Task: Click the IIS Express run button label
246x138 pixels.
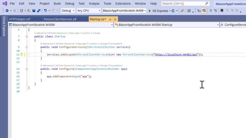Action: 160,11
